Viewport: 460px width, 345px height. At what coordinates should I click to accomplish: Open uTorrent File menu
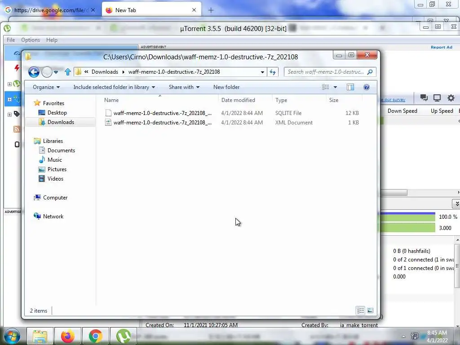(x=11, y=40)
